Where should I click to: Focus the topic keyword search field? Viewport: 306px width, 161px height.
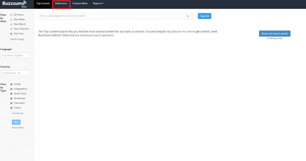115,16
